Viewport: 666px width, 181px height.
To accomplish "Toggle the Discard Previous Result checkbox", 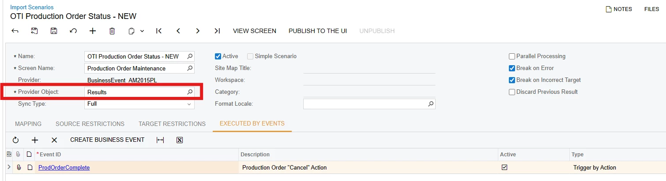I will coord(512,92).
